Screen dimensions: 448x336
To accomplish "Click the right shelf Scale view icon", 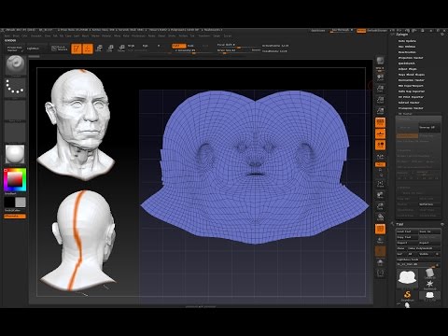I will click(x=380, y=206).
